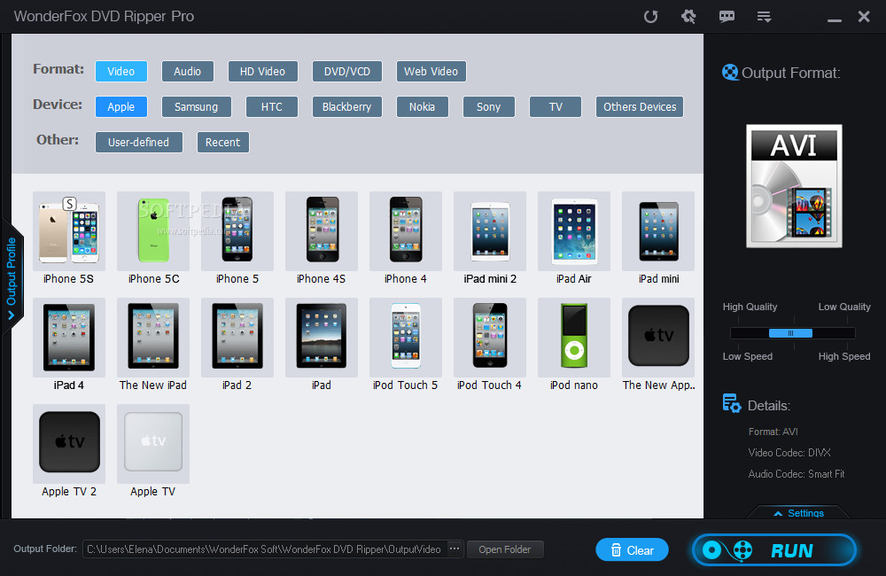Switch to the Video format tab
Screen dimensions: 886x576
[120, 71]
